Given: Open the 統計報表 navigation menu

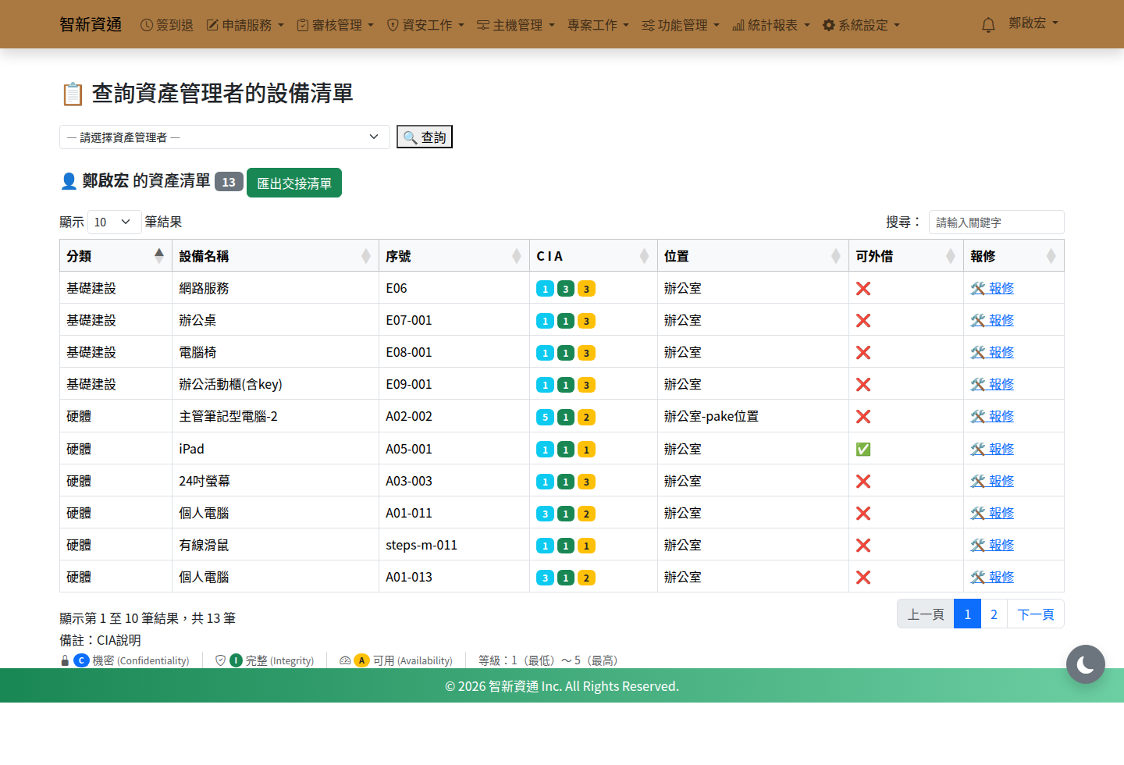Looking at the screenshot, I should tap(772, 25).
